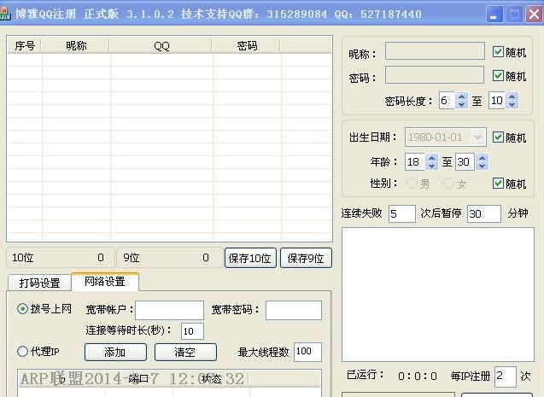Decrease maximum age 30 spinner down arrow
Viewport: 544px width, 397px height.
coord(482,166)
